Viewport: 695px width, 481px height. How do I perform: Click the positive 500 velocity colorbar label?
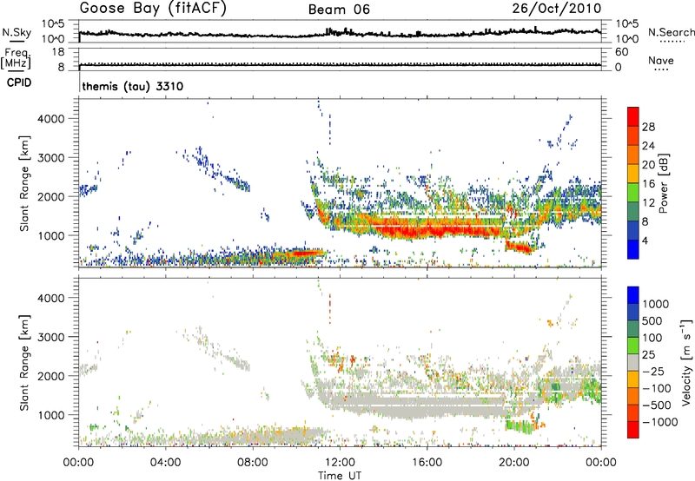coord(652,320)
